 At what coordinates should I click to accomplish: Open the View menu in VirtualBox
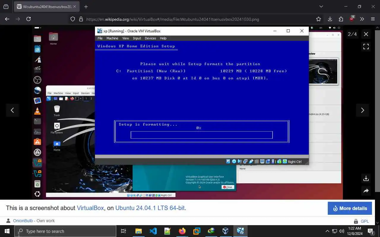pyautogui.click(x=126, y=38)
